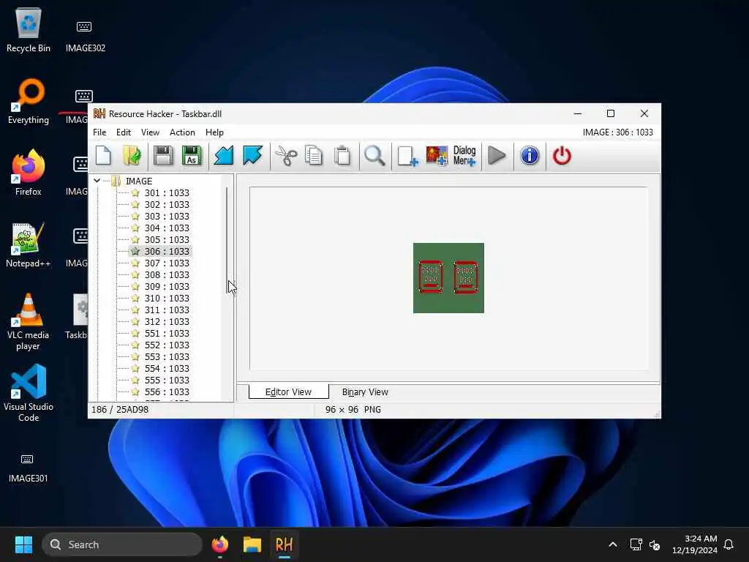This screenshot has height=562, width=749.
Task: Click the New blank script toolbar icon
Action: point(103,156)
